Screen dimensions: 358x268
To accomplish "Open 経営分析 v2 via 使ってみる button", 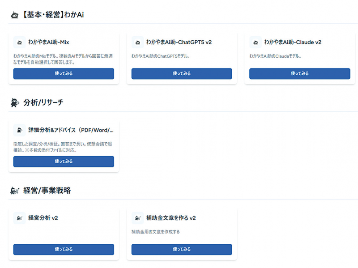I will (64, 249).
